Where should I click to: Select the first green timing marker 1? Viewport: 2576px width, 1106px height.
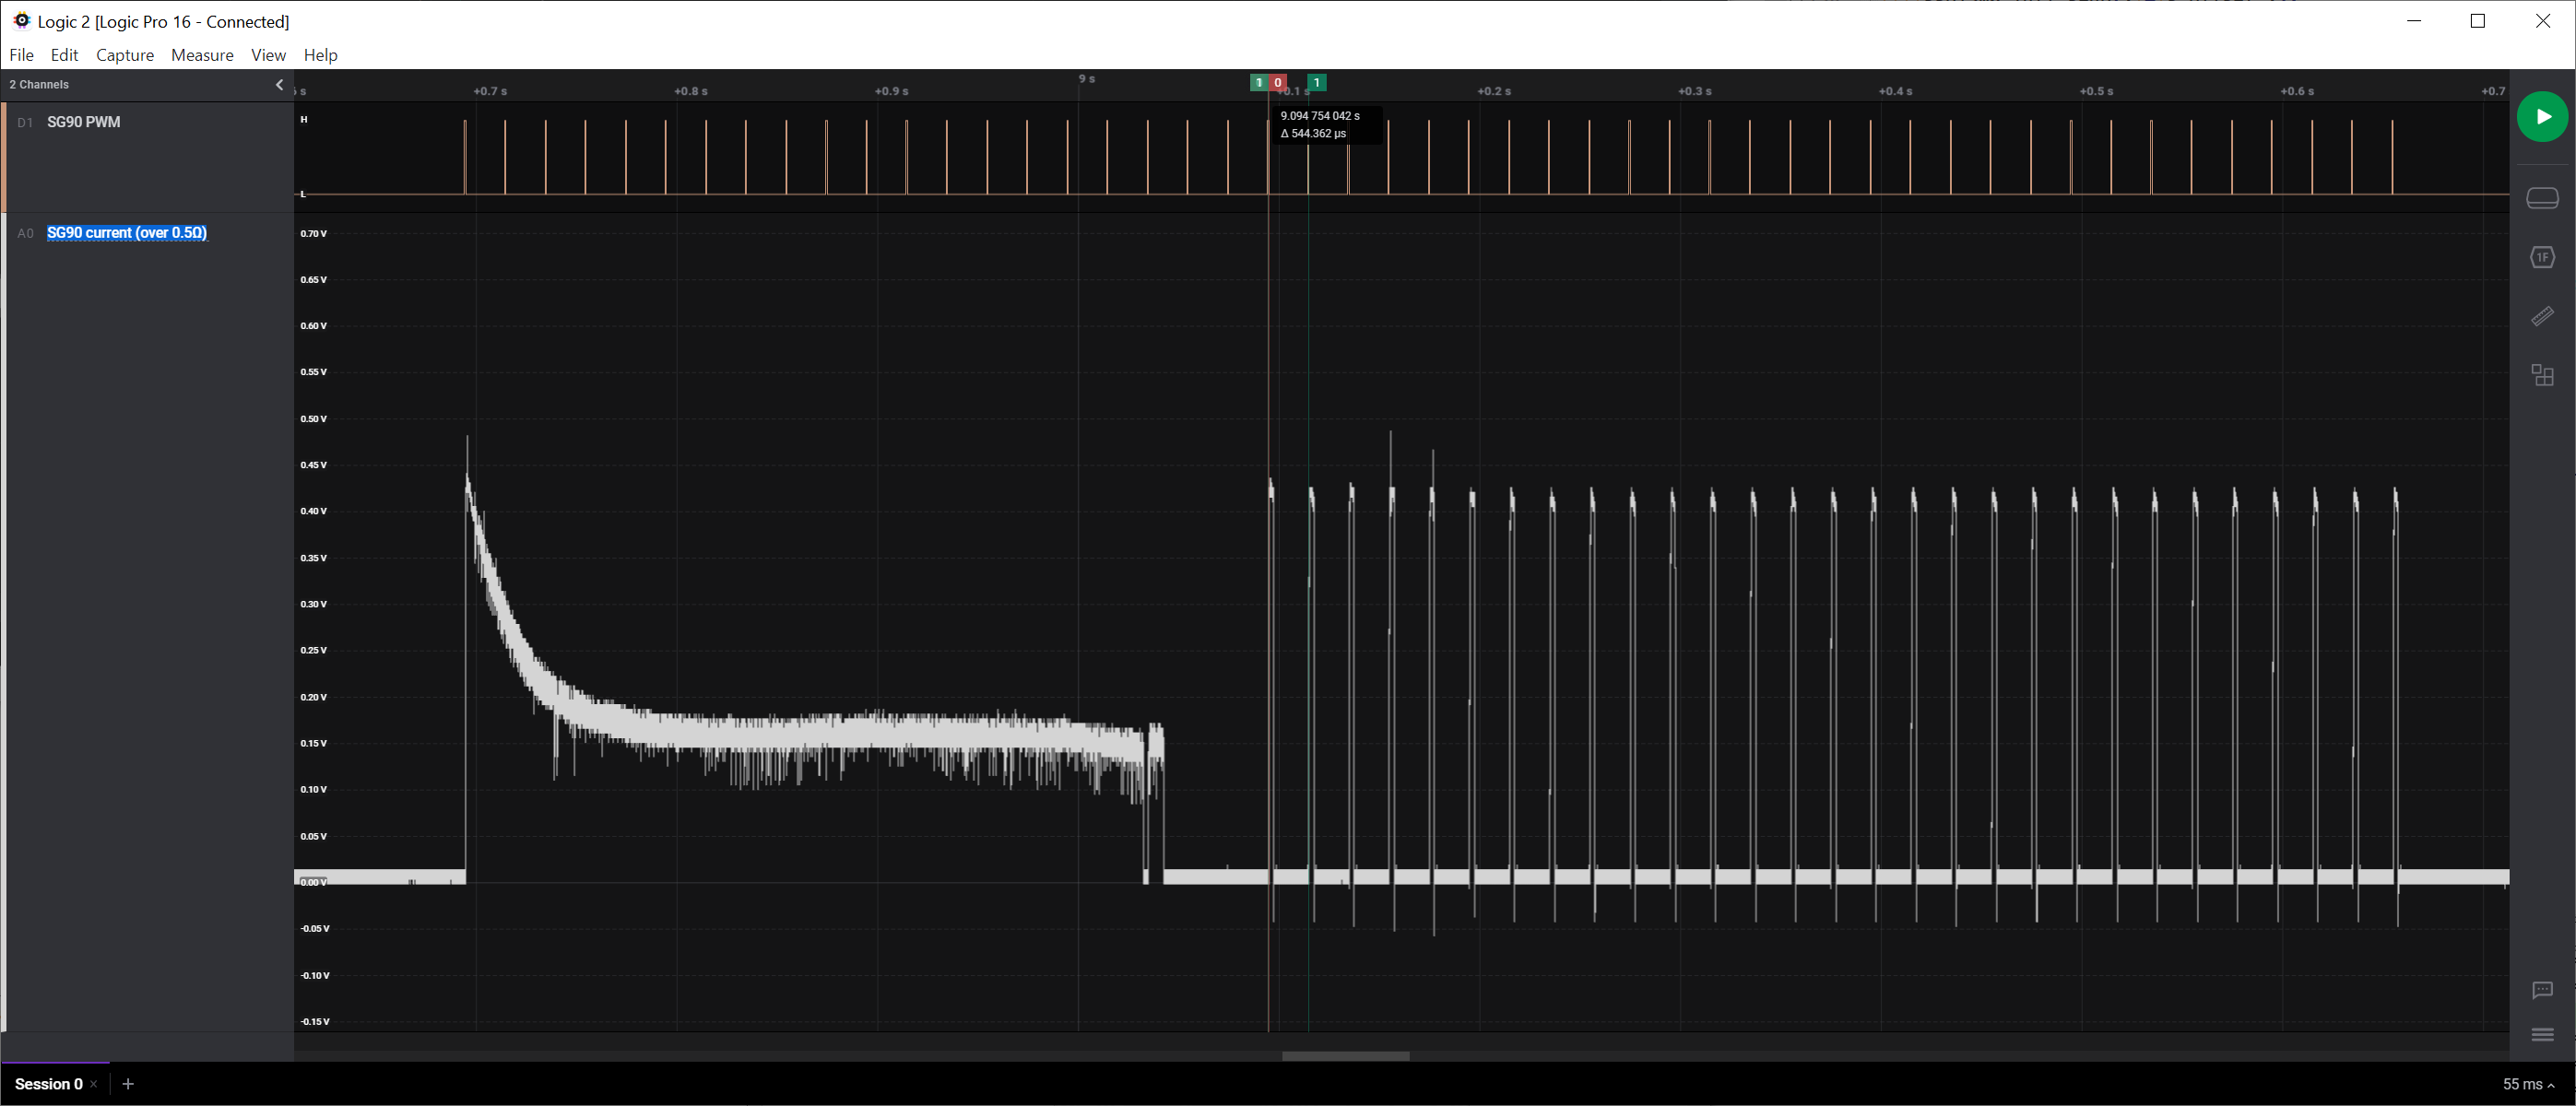1259,83
